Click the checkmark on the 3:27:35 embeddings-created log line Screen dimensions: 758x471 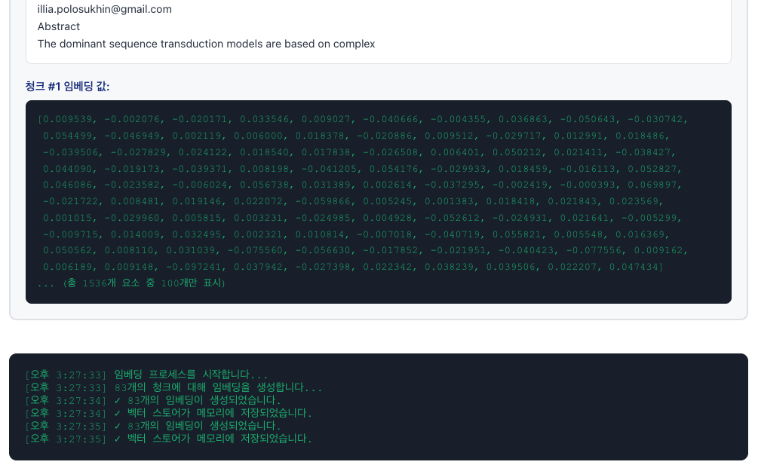point(118,426)
